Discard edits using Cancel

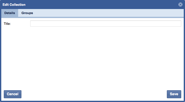(13, 94)
